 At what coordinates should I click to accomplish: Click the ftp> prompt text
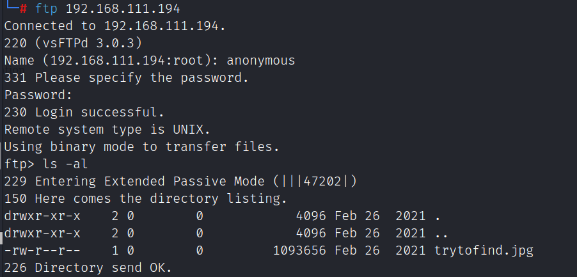19,164
